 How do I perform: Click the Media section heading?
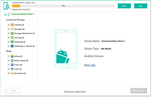(9, 51)
